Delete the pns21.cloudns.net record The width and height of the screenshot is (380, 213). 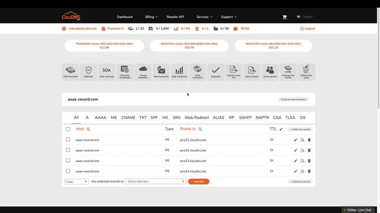pyautogui.click(x=309, y=140)
